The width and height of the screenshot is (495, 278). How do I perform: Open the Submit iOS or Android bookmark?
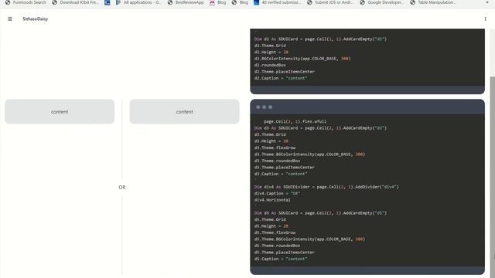[x=330, y=2]
